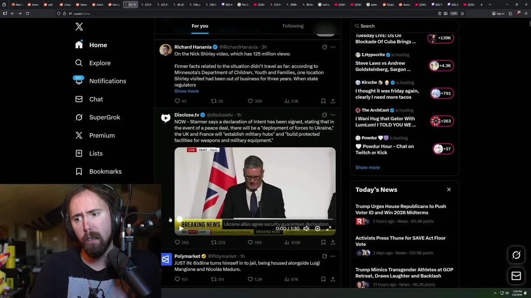531x298 pixels.
Task: Open more options on Disclose.tv post
Action: click(x=333, y=115)
